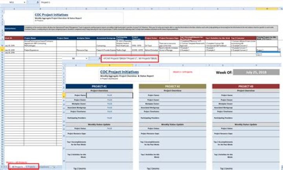Image resolution: width=283 pixels, height=170 pixels.
Task: Open the sheet tab after 6 Projects
Action: pos(44,167)
